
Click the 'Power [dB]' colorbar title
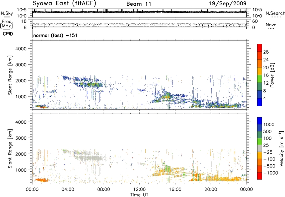click(272, 75)
